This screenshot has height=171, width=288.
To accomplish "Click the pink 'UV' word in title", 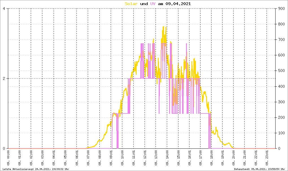I will (153, 4).
